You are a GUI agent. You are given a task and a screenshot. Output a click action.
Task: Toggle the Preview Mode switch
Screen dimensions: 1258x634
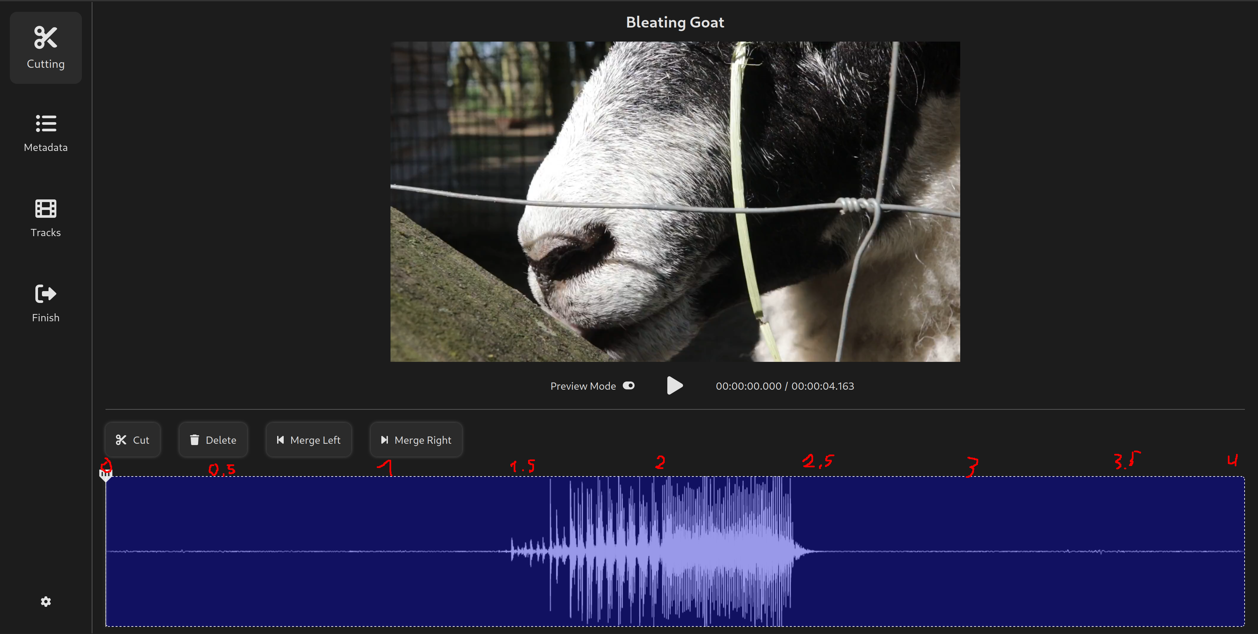(x=629, y=385)
